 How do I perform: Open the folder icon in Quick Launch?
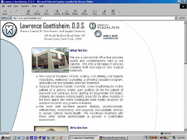click(x=57, y=138)
